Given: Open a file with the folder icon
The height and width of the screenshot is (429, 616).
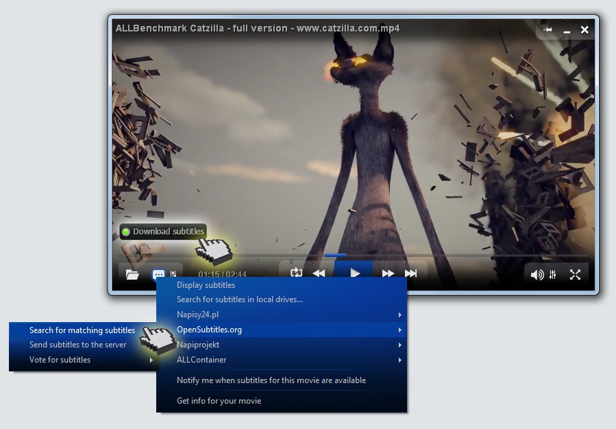Looking at the screenshot, I should click(x=132, y=274).
